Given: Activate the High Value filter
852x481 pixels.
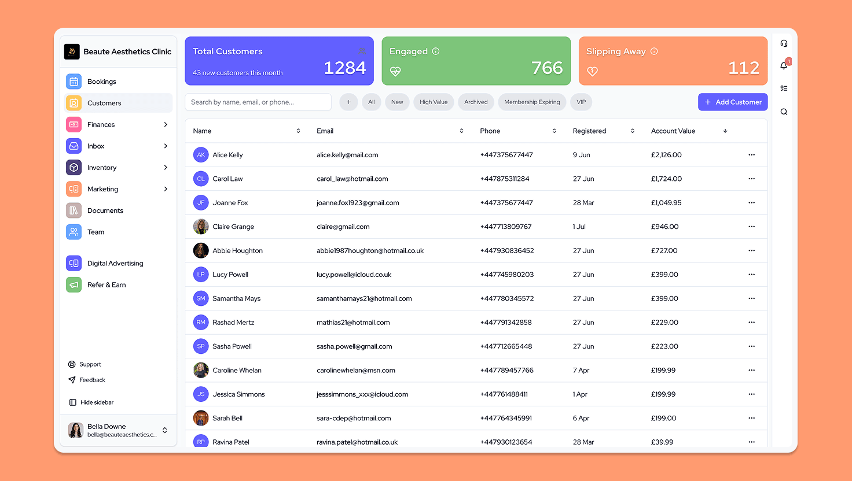Looking at the screenshot, I should coord(434,102).
